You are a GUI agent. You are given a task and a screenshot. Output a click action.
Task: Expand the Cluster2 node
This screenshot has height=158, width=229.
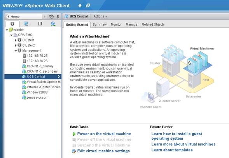pos(16,45)
